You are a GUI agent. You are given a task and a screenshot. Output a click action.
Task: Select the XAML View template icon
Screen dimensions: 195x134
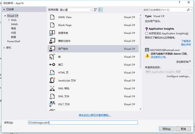point(52,17)
